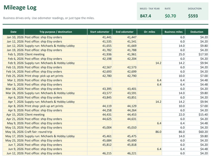Select end odometer 46,221

point(124,153)
